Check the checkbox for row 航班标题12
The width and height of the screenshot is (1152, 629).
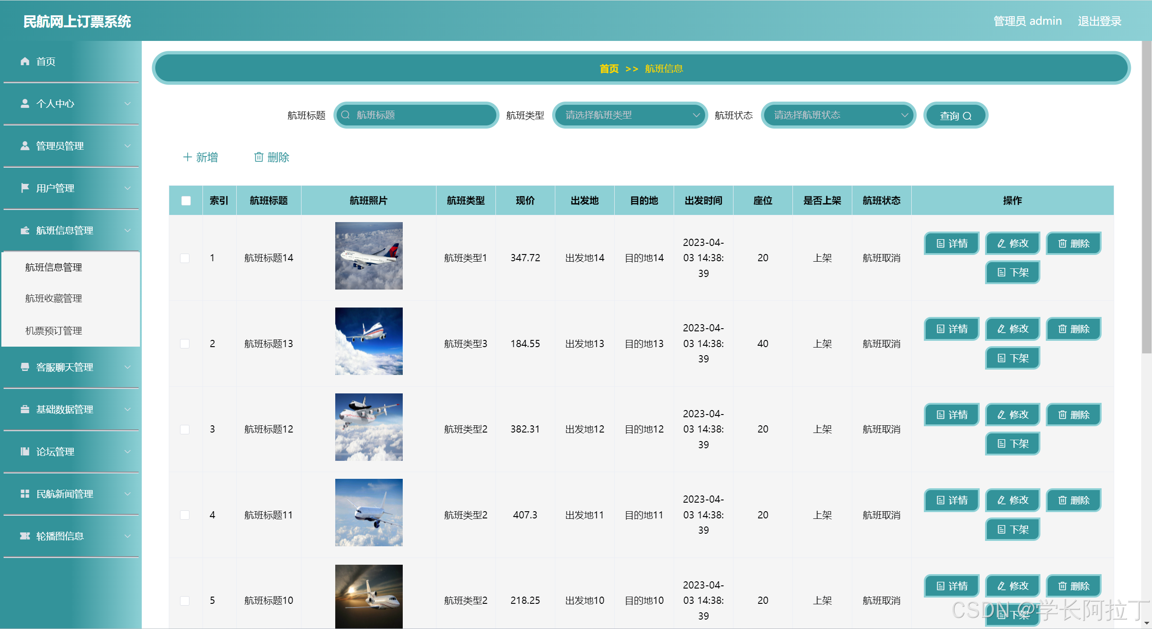(x=184, y=429)
